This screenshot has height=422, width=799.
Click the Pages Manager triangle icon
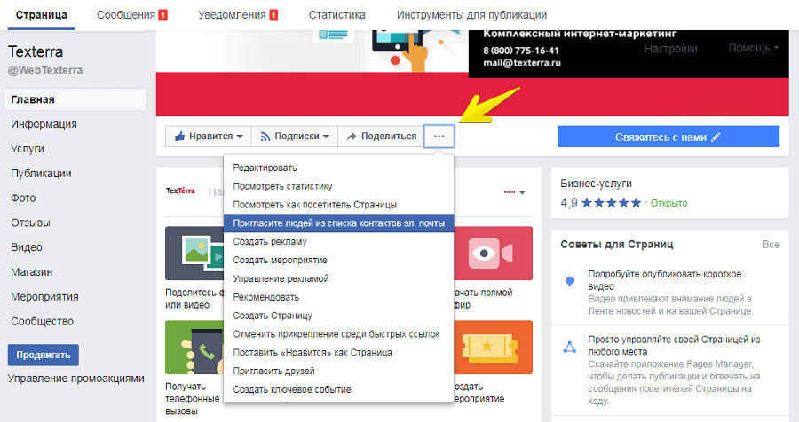coord(569,347)
